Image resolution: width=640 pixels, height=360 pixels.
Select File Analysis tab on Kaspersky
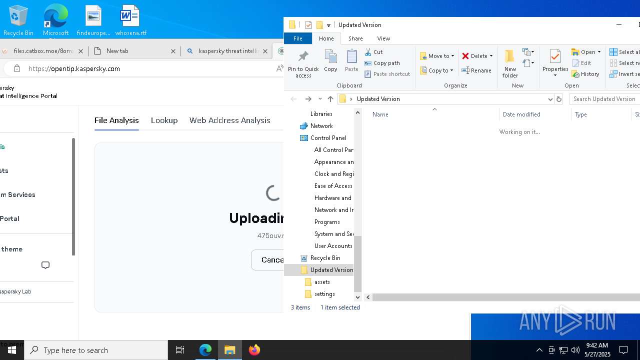(x=116, y=120)
